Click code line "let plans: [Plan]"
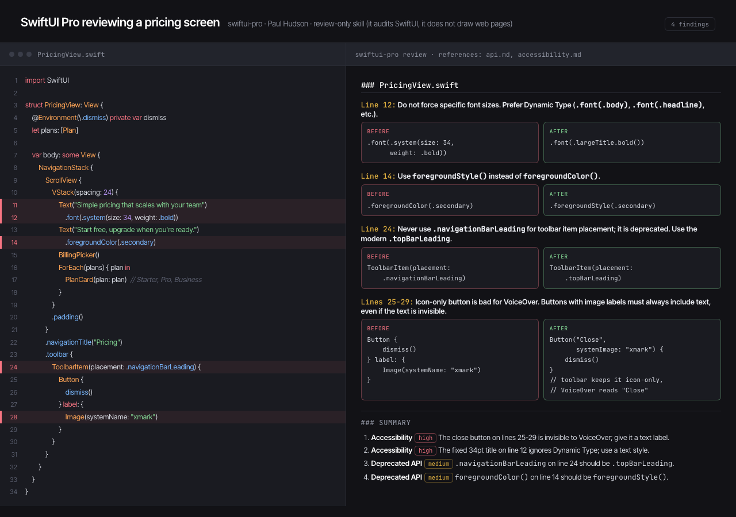Viewport: 736px width, 517px height. (x=55, y=130)
